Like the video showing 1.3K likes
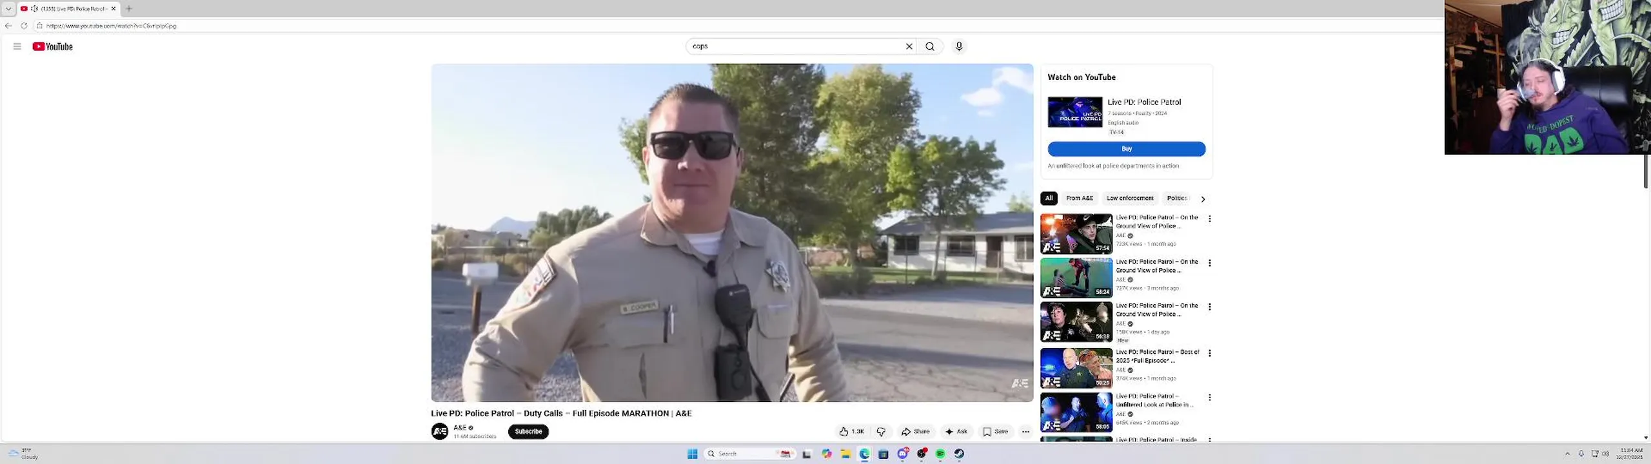The height and width of the screenshot is (464, 1651). [x=851, y=432]
